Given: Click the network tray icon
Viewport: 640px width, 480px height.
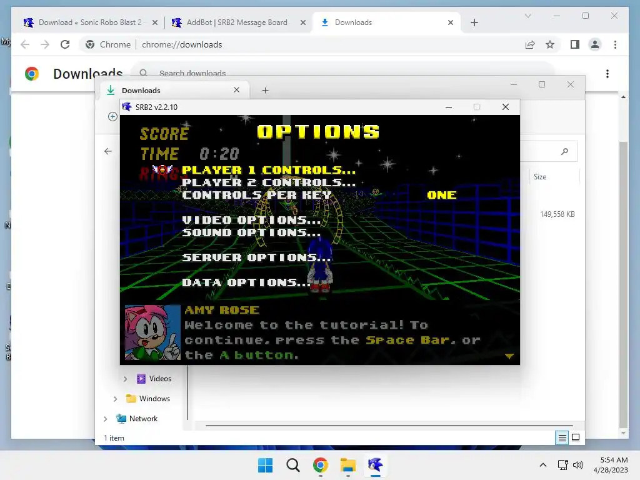Looking at the screenshot, I should tap(563, 465).
